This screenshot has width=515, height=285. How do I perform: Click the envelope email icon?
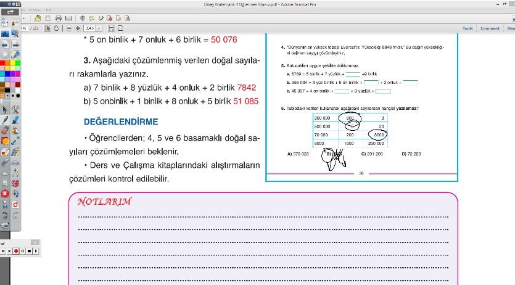click(68, 19)
